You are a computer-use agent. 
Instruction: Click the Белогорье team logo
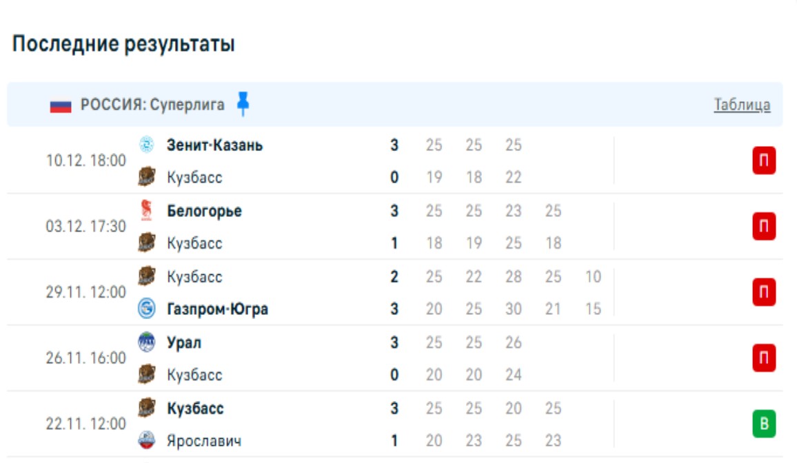pos(146,210)
